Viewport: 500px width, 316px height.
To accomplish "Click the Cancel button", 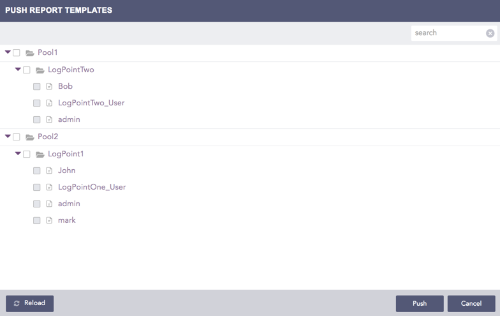I will (x=471, y=304).
